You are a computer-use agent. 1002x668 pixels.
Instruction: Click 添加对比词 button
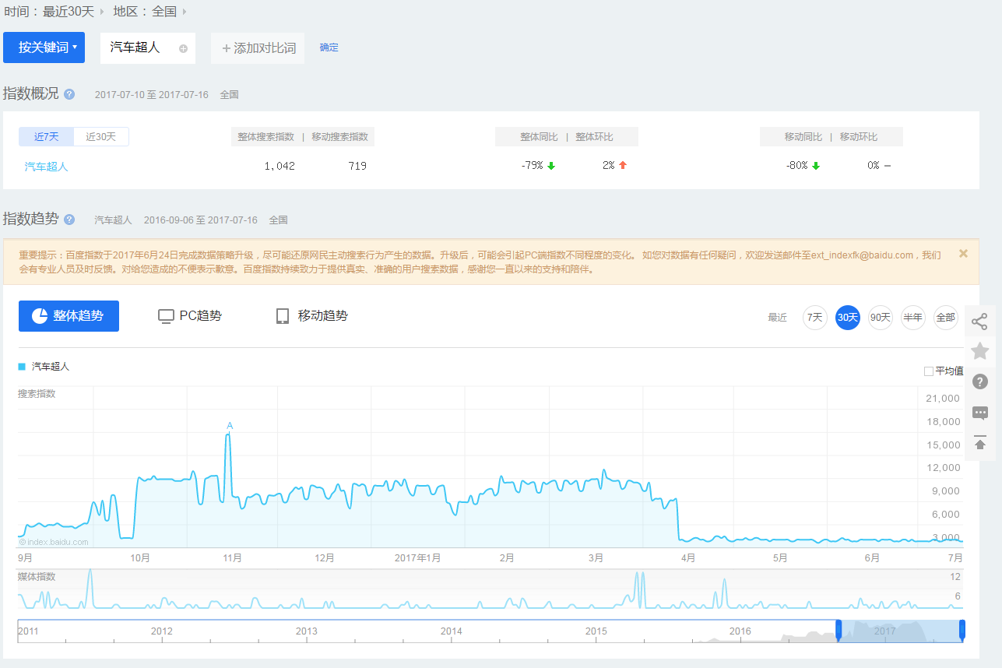258,48
